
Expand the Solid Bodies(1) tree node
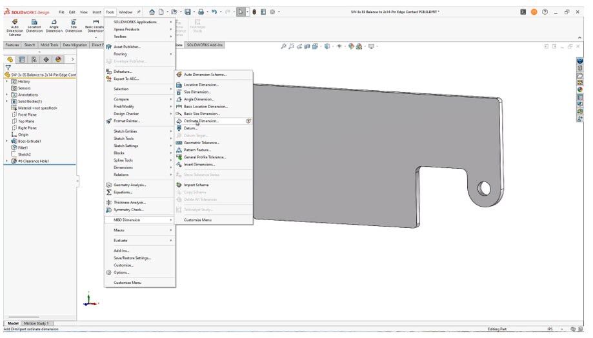(6, 101)
